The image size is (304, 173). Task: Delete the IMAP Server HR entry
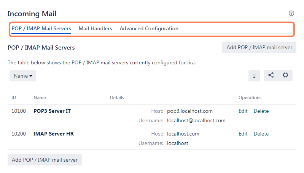(261, 134)
